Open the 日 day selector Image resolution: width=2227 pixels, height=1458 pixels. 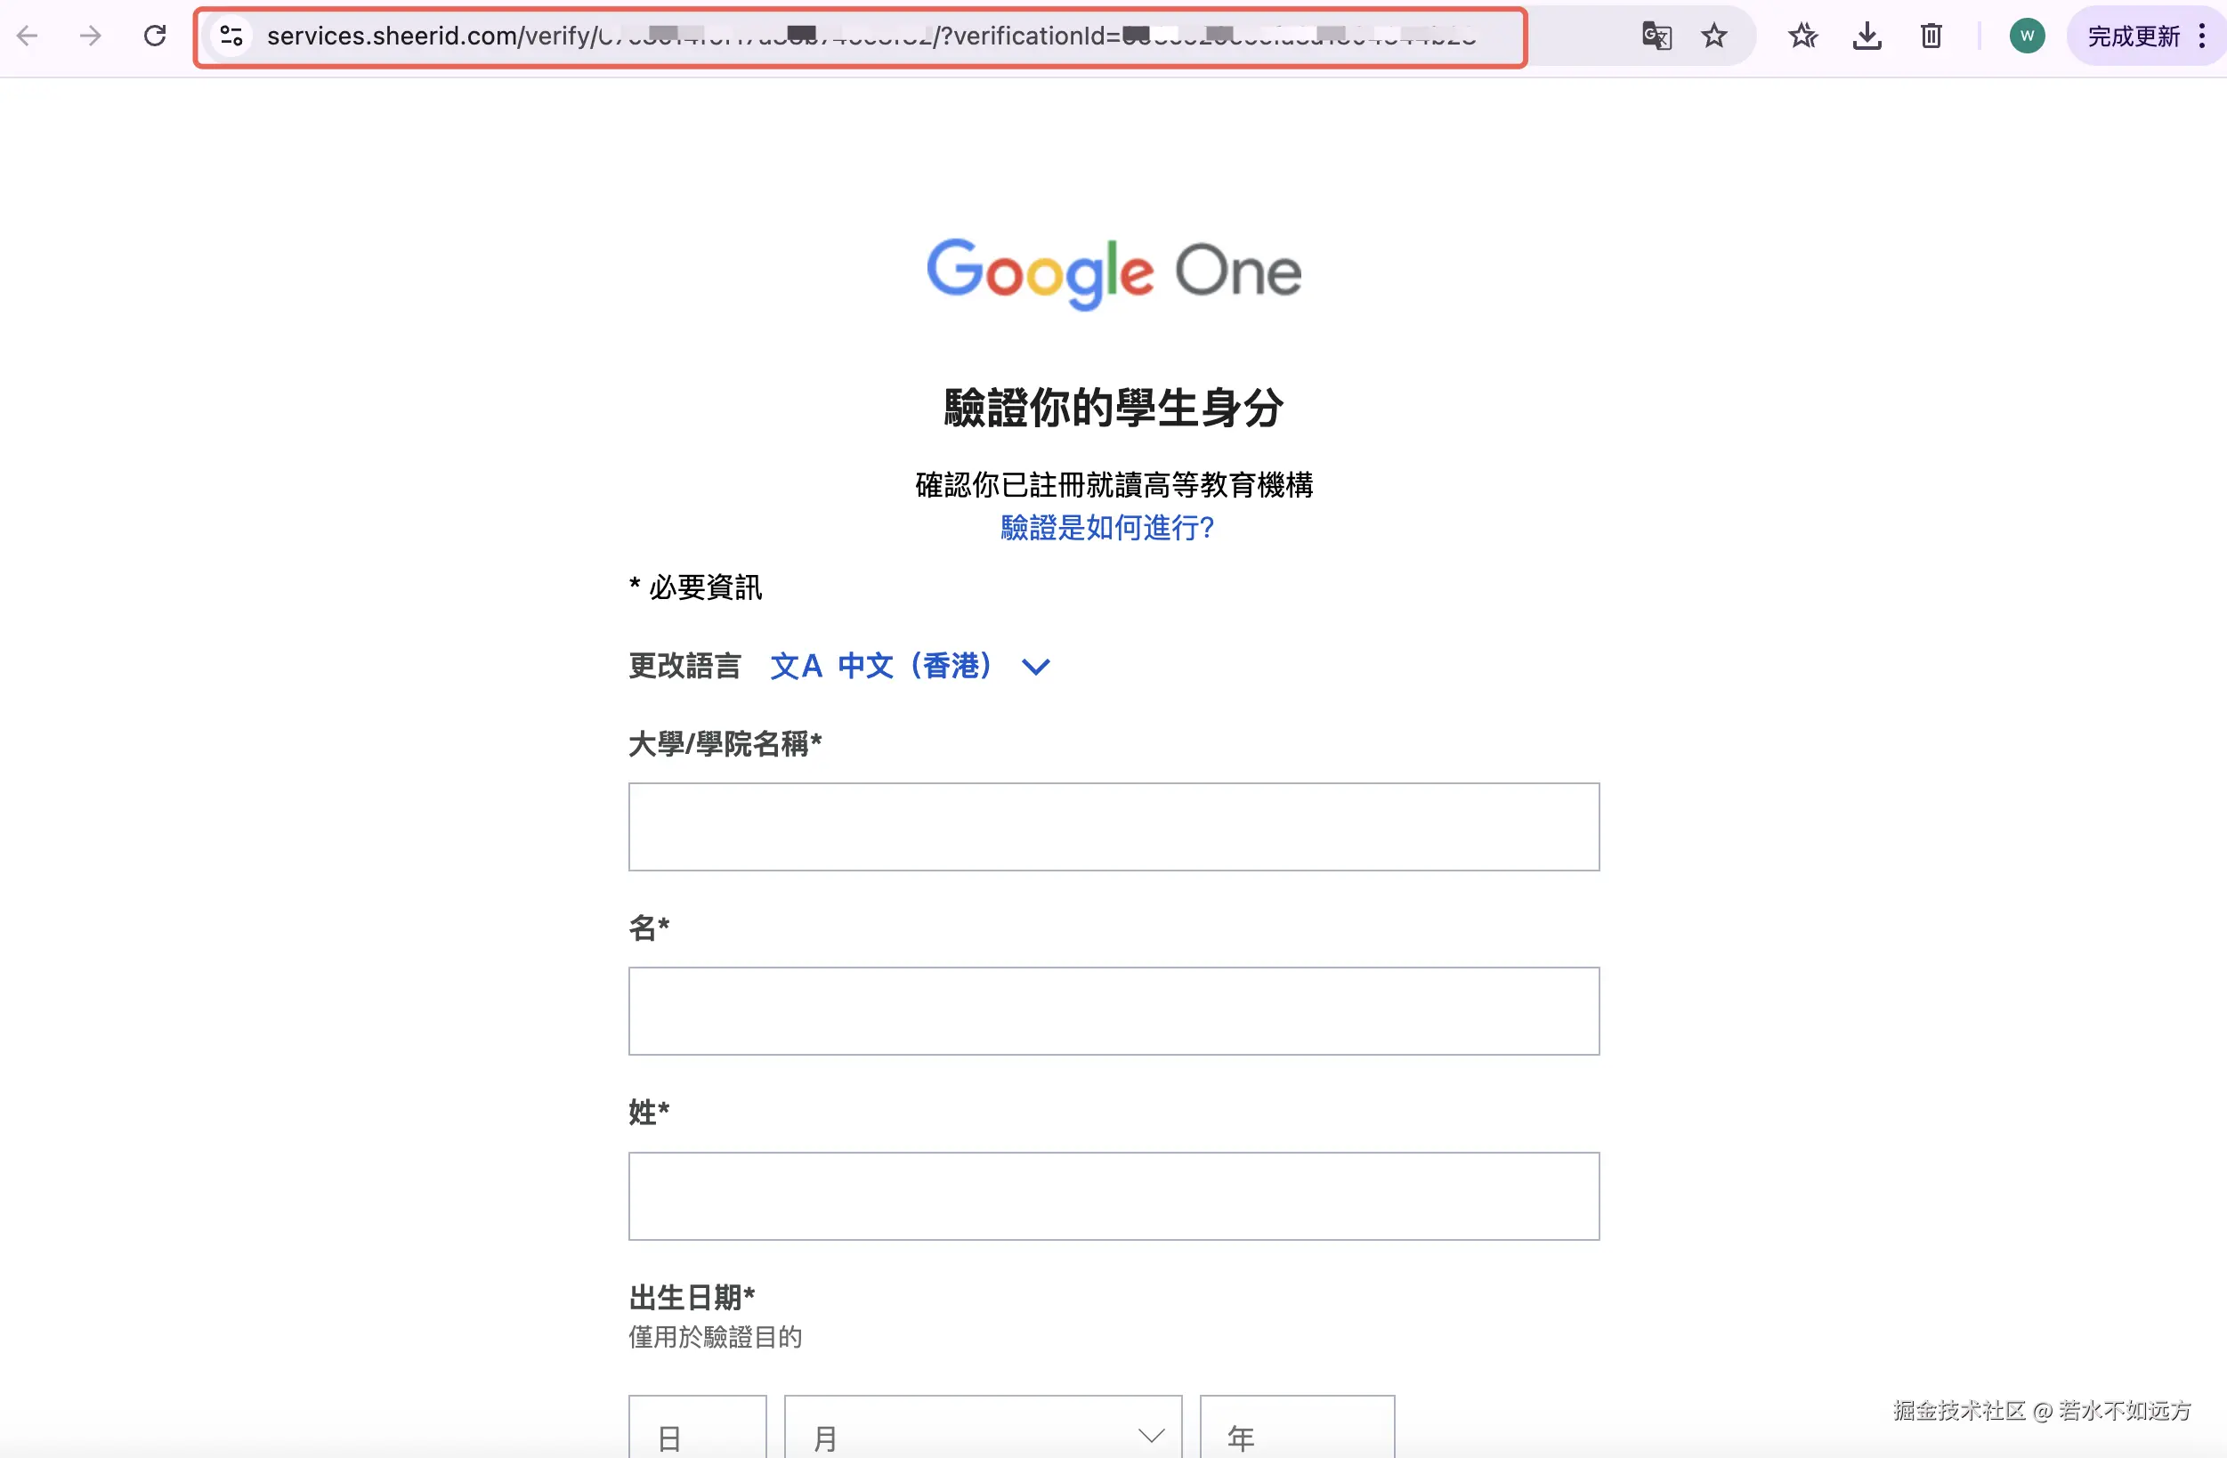pyautogui.click(x=697, y=1432)
